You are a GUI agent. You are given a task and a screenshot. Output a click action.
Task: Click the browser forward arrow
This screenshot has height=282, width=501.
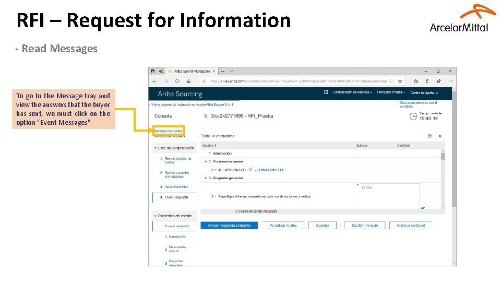[x=166, y=81]
